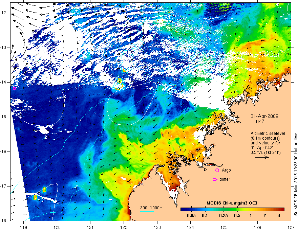Image resolution: width=298 pixels, height=231 pixels.
Task: Click the '200 1000m' depth contour label
Action: [x=151, y=208]
